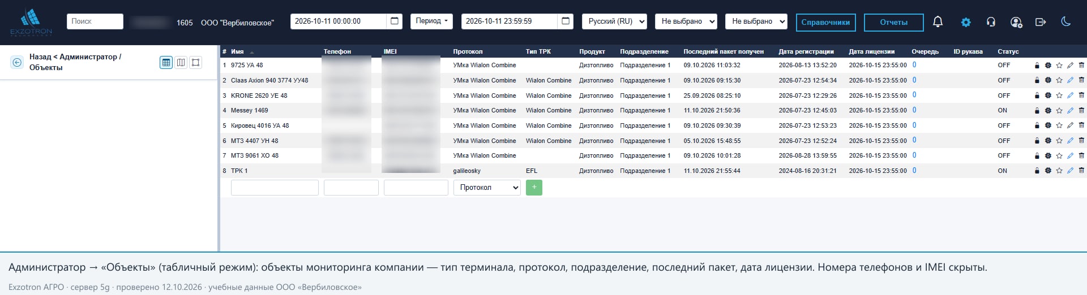Click the start date field 2026-10-11 00:00:00

339,21
